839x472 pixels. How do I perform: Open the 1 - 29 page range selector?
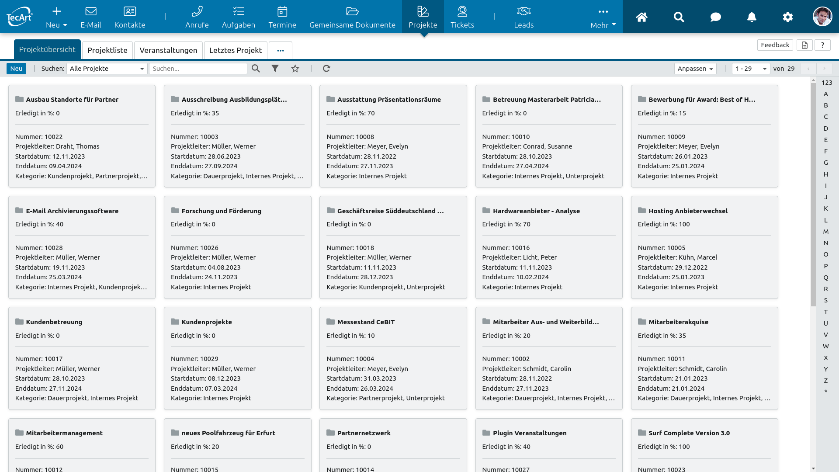(x=750, y=69)
